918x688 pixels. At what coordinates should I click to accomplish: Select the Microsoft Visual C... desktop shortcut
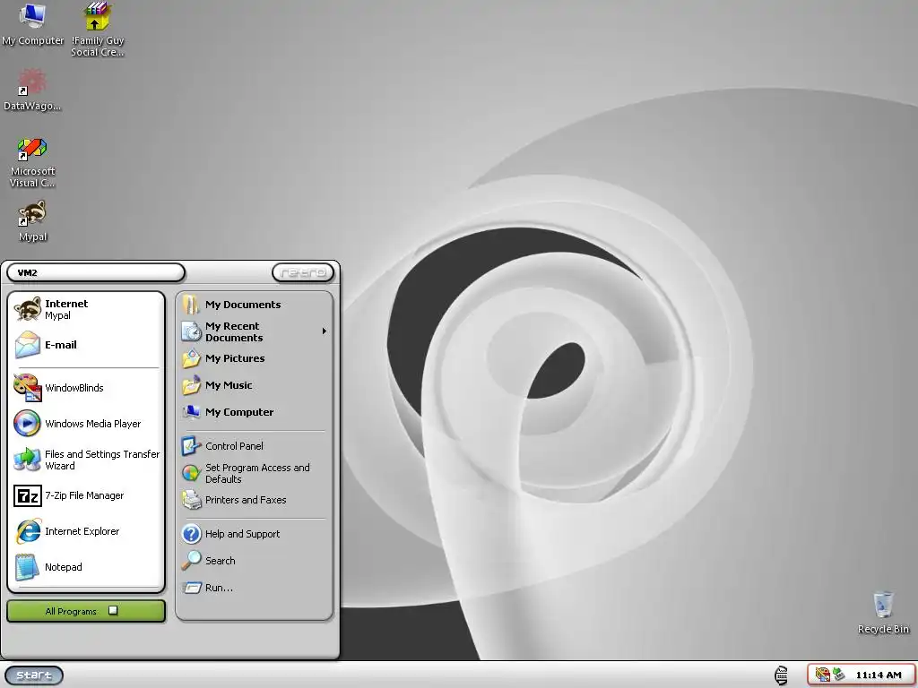(x=32, y=162)
